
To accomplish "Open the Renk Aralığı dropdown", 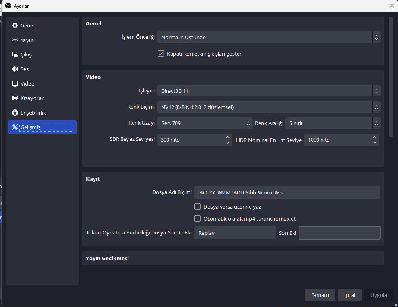I will (333, 123).
